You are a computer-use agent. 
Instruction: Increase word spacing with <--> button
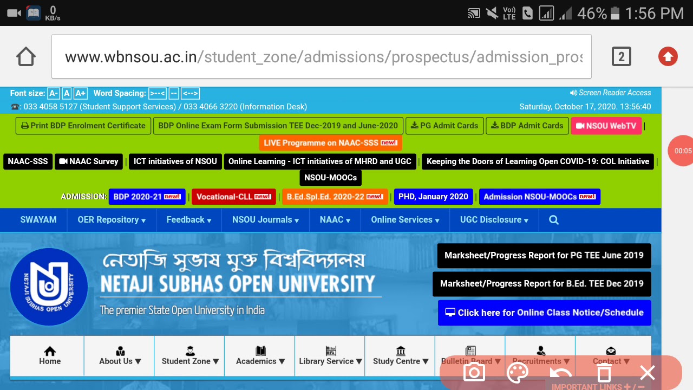[190, 93]
